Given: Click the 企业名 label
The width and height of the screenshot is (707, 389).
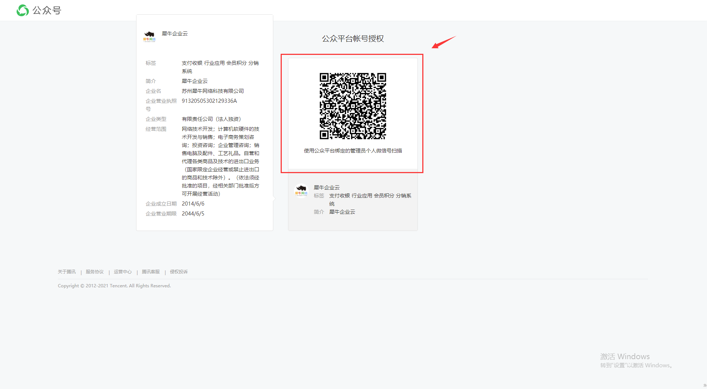Looking at the screenshot, I should coord(153,91).
